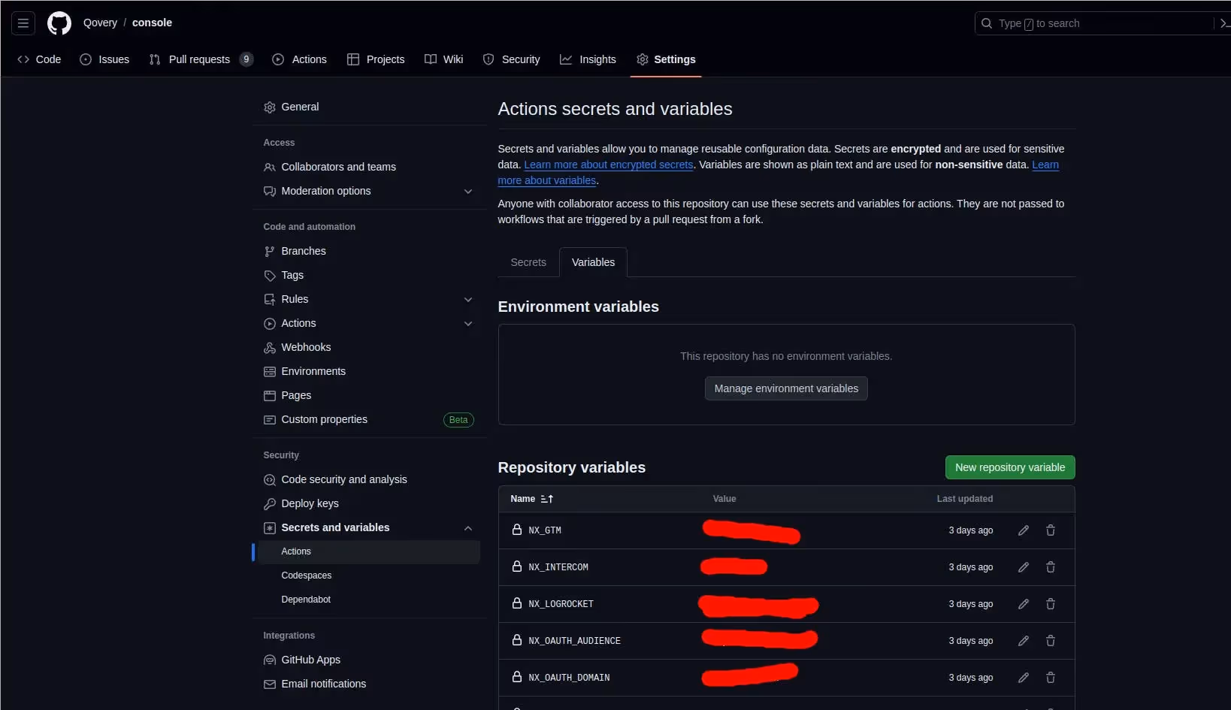Open the Issues tab
This screenshot has height=710, width=1231.
click(x=104, y=59)
